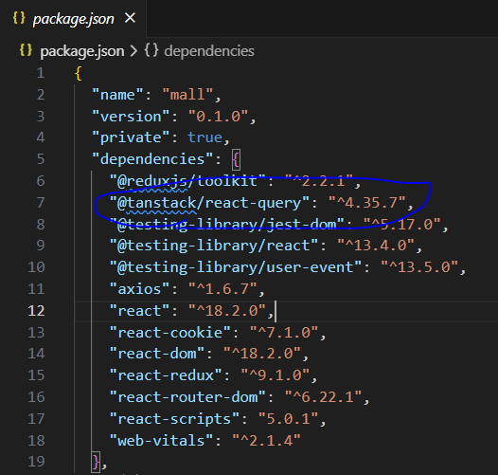Click the true value on line 4

(x=205, y=137)
